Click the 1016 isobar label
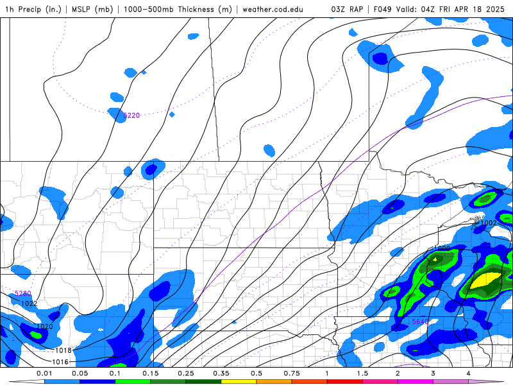This screenshot has height=385, width=513. point(60,362)
